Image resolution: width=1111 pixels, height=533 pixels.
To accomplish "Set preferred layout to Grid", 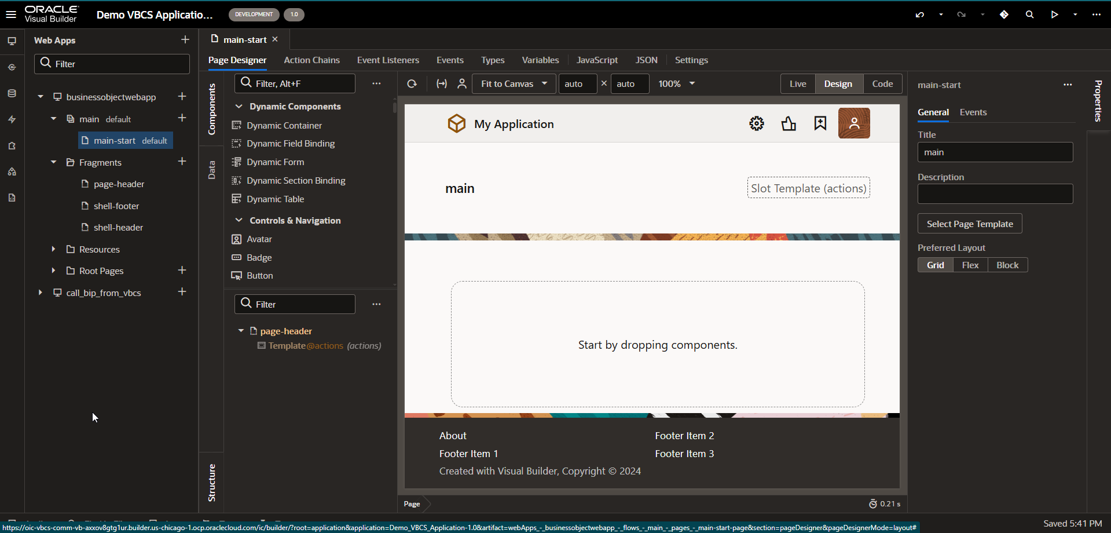I will click(936, 265).
